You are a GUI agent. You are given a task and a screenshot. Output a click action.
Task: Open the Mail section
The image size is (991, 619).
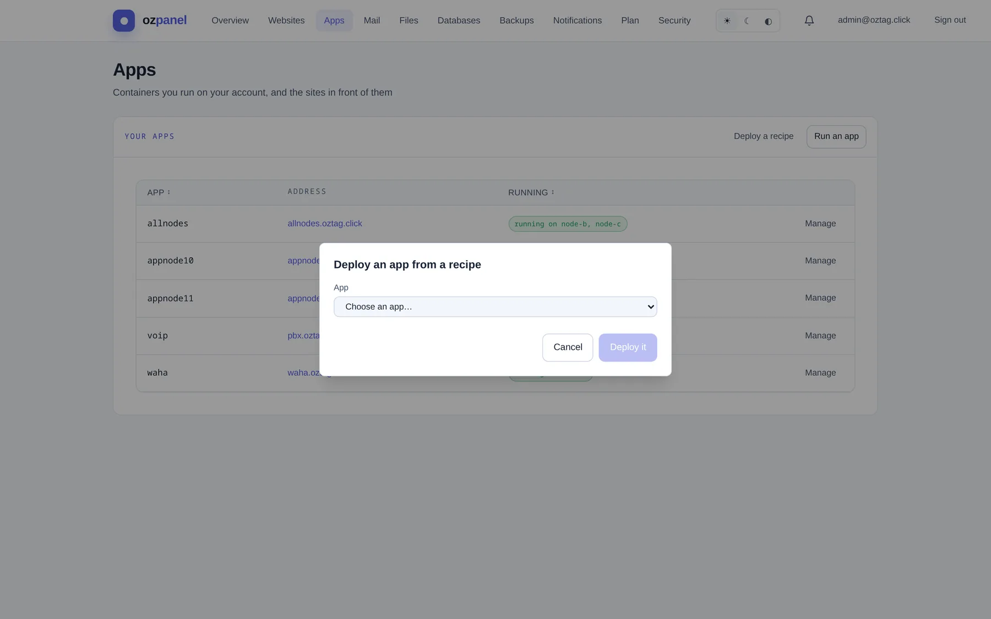372,20
